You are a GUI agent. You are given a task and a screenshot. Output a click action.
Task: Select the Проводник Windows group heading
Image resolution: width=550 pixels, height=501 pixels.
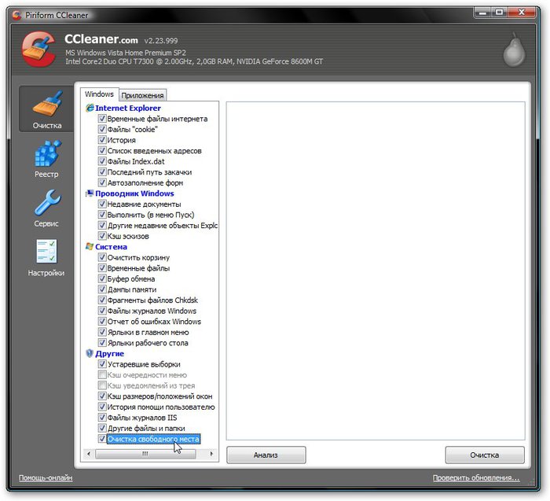click(x=134, y=193)
